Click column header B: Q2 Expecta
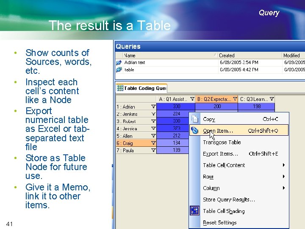The image size is (305, 229). [x=216, y=99]
